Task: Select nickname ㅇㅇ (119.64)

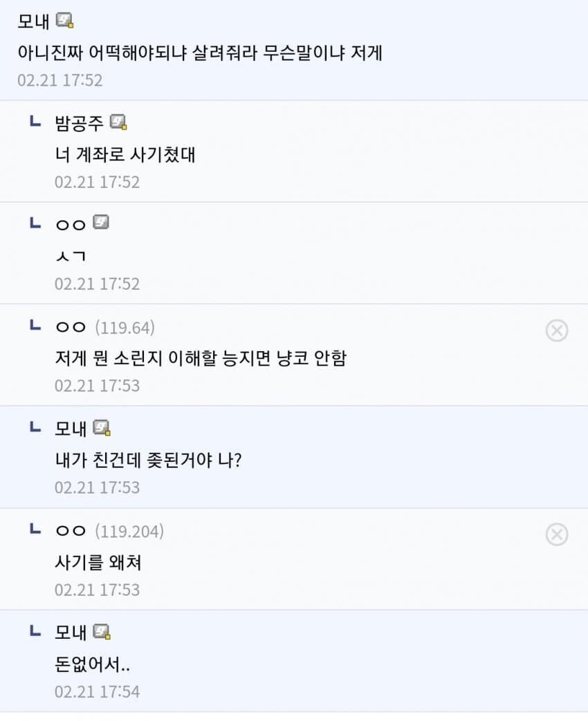Action: coord(70,327)
